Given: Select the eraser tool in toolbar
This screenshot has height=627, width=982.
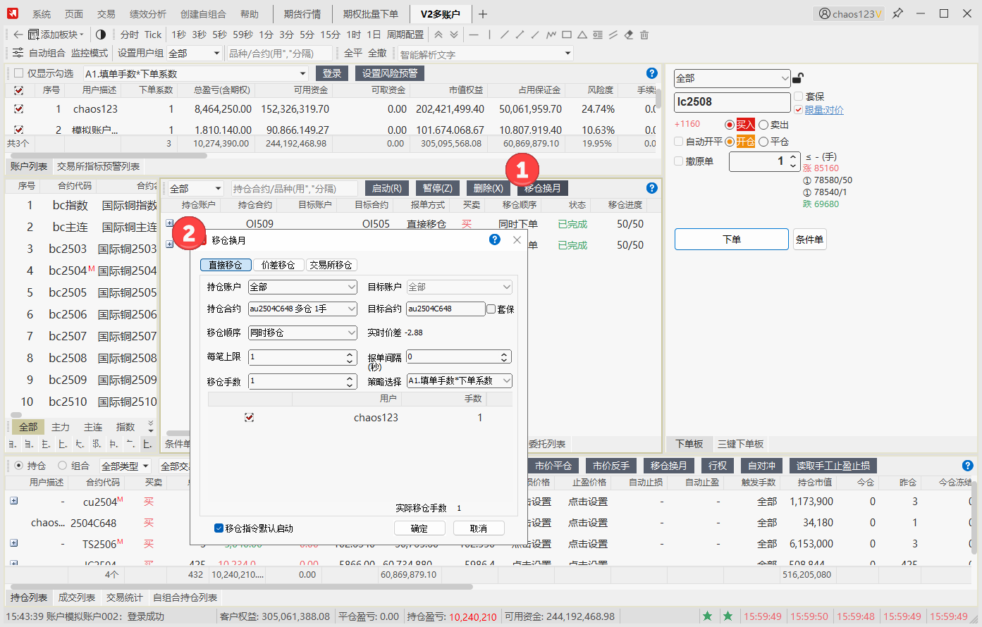Looking at the screenshot, I should [x=629, y=35].
